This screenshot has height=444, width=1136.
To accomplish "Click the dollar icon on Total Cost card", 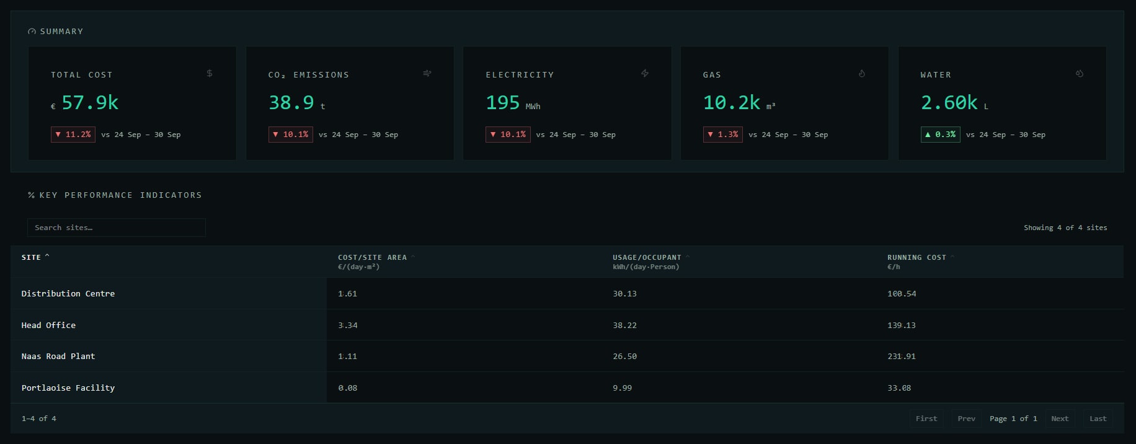I will pos(210,73).
